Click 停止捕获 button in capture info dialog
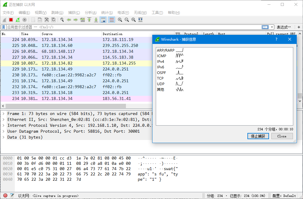This screenshot has height=199, width=303. [x=258, y=136]
